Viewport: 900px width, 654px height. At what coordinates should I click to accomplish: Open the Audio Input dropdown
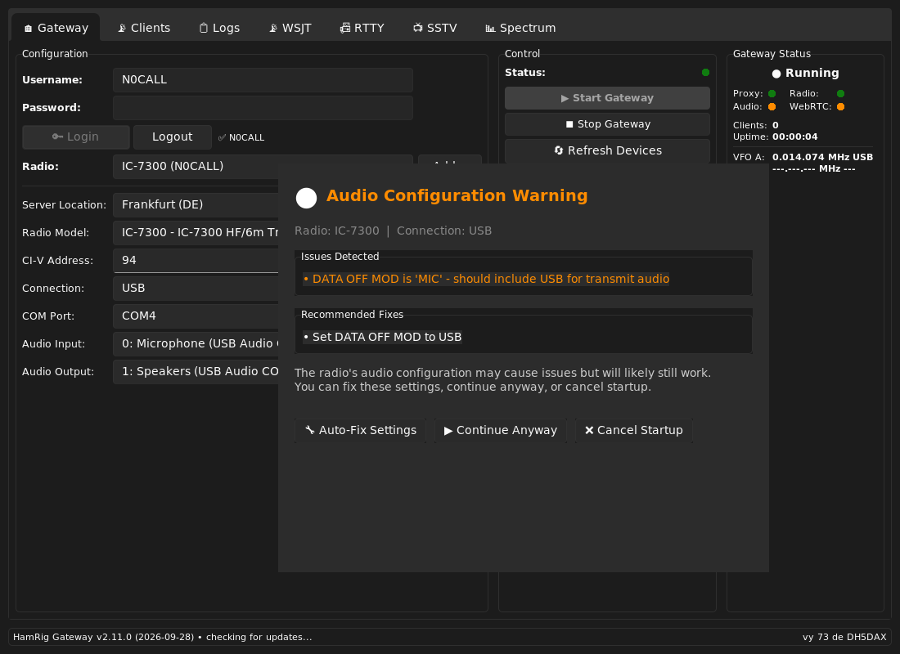click(196, 343)
